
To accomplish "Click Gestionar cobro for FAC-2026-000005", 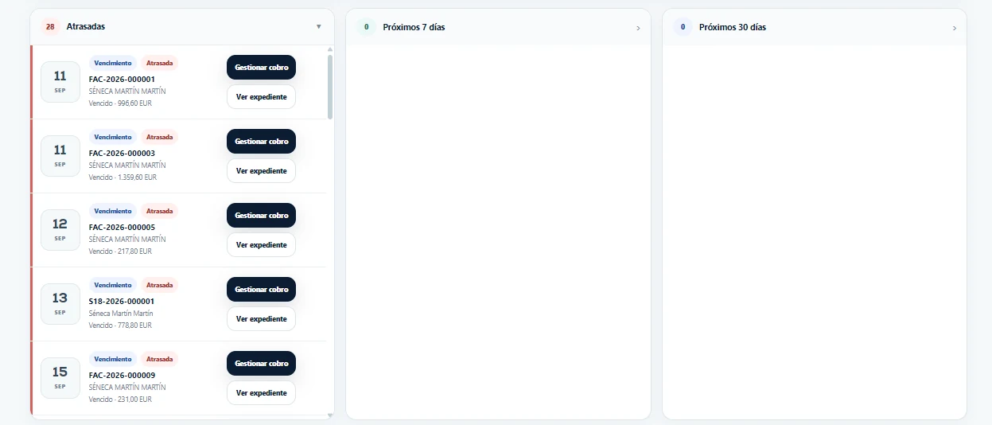I will (x=261, y=216).
